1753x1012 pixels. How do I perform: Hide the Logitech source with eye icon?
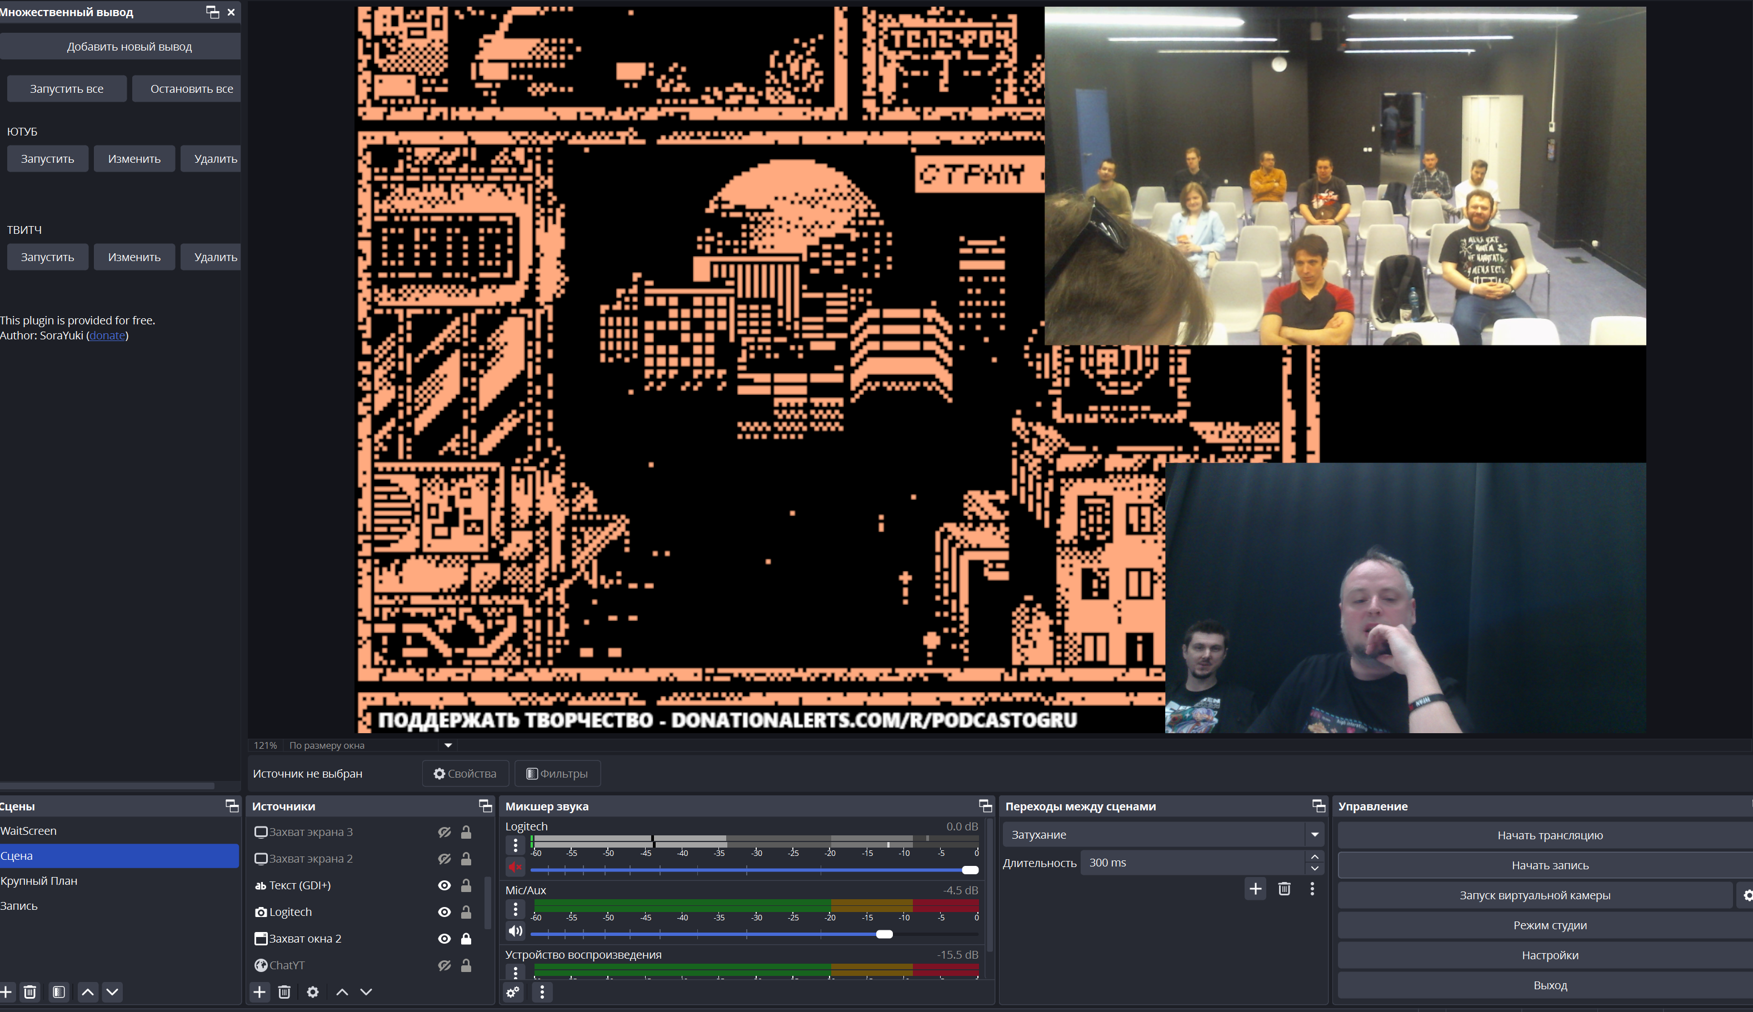(444, 912)
